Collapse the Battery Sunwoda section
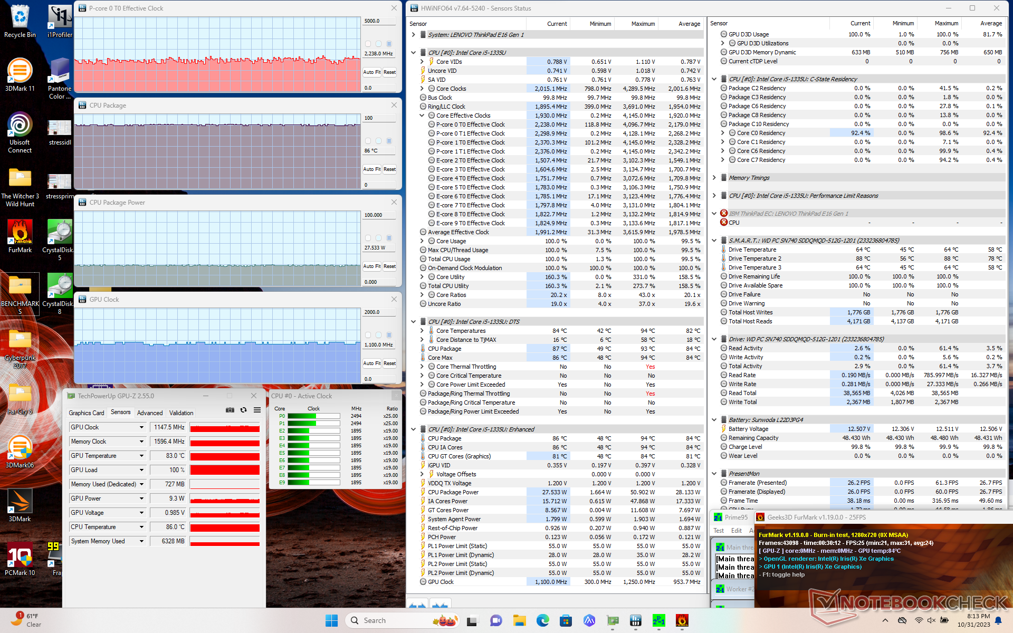Image resolution: width=1013 pixels, height=633 pixels. click(x=714, y=420)
